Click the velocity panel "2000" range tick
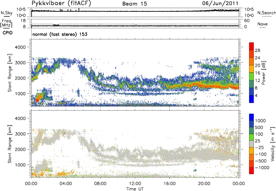This screenshot has width=276, height=191. click(20, 149)
